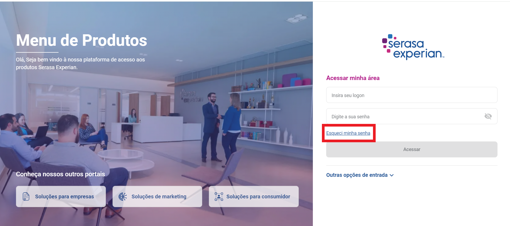Click the Olá, Seja bem vindo welcome text
The image size is (510, 226).
coord(80,63)
